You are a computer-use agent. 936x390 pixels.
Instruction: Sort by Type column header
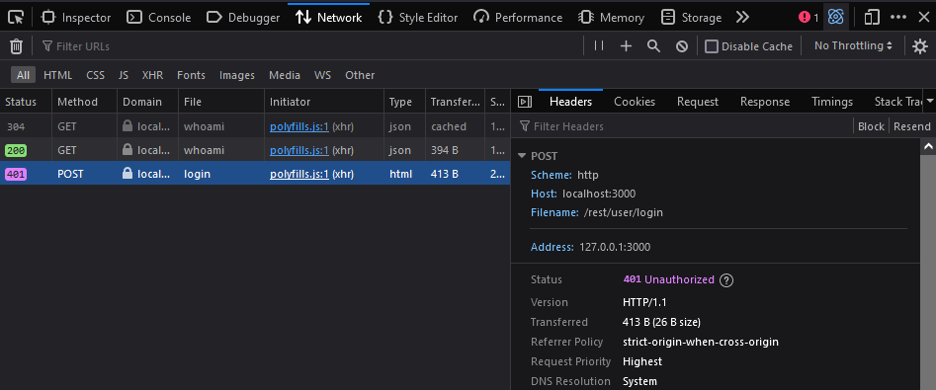pos(404,102)
